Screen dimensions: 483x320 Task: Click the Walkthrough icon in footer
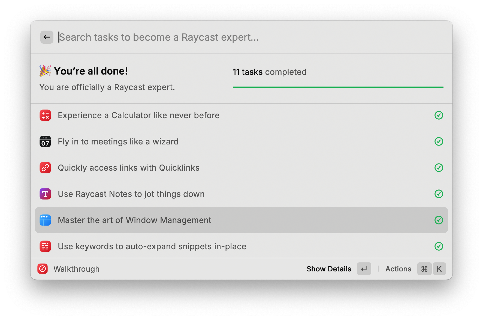pyautogui.click(x=43, y=269)
